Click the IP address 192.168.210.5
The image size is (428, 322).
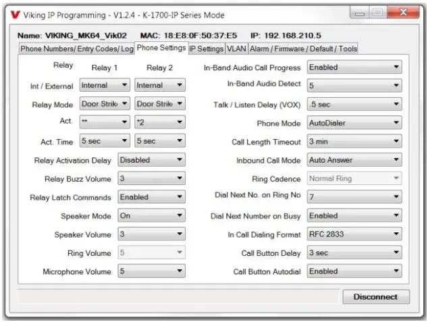pos(292,36)
